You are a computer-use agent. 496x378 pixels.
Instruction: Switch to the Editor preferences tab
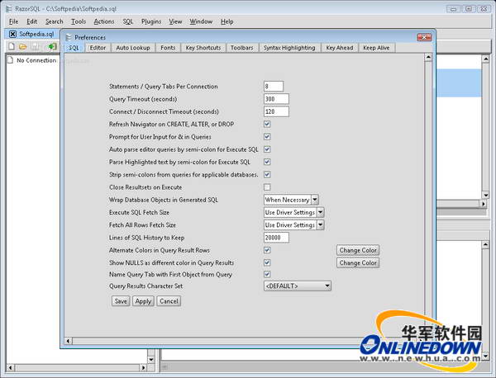98,48
